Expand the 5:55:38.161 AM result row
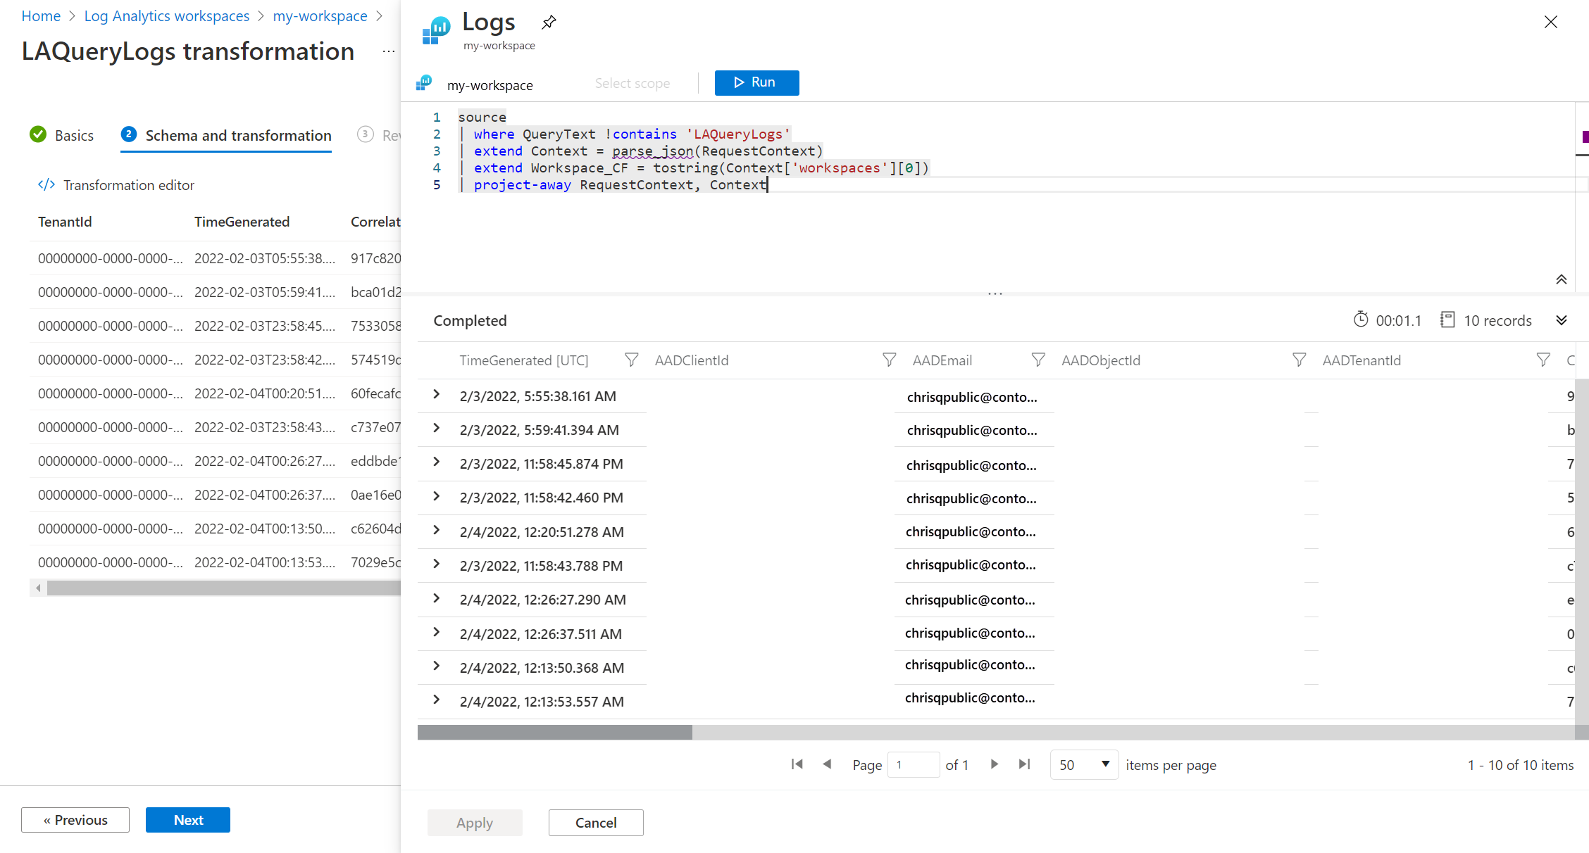 [x=437, y=395]
